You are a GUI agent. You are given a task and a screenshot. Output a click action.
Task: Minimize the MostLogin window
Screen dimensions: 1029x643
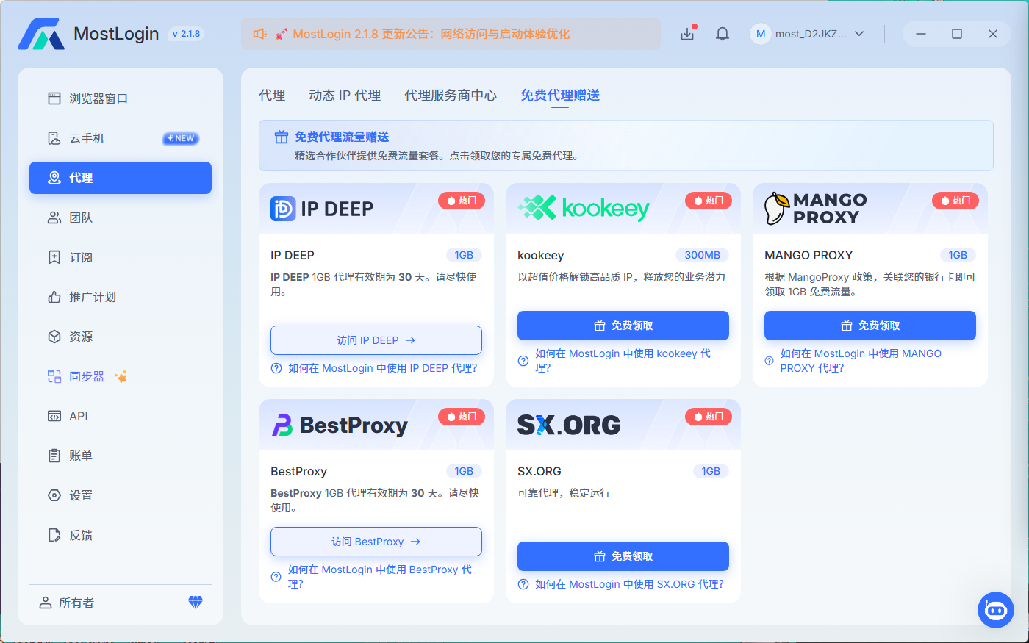tap(921, 34)
